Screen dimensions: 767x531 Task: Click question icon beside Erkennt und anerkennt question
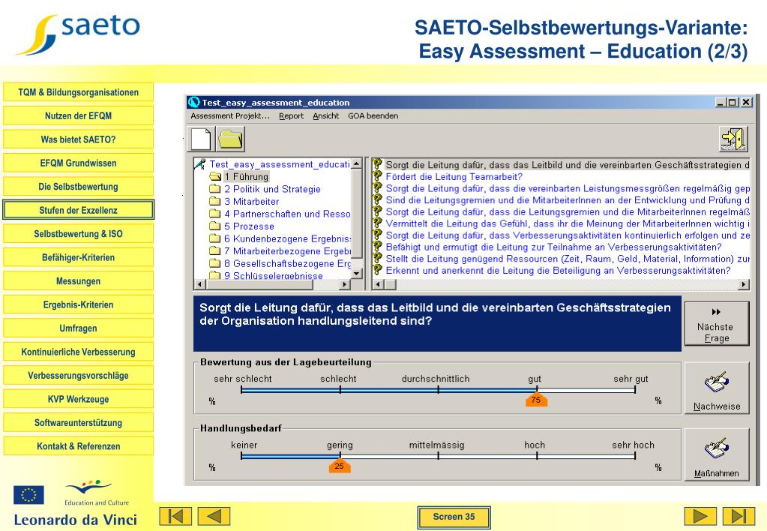point(377,270)
